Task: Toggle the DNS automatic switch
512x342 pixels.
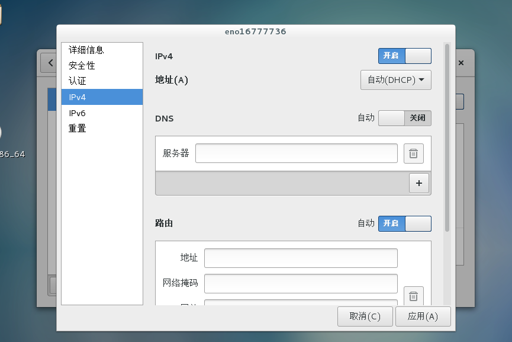Action: [x=405, y=118]
